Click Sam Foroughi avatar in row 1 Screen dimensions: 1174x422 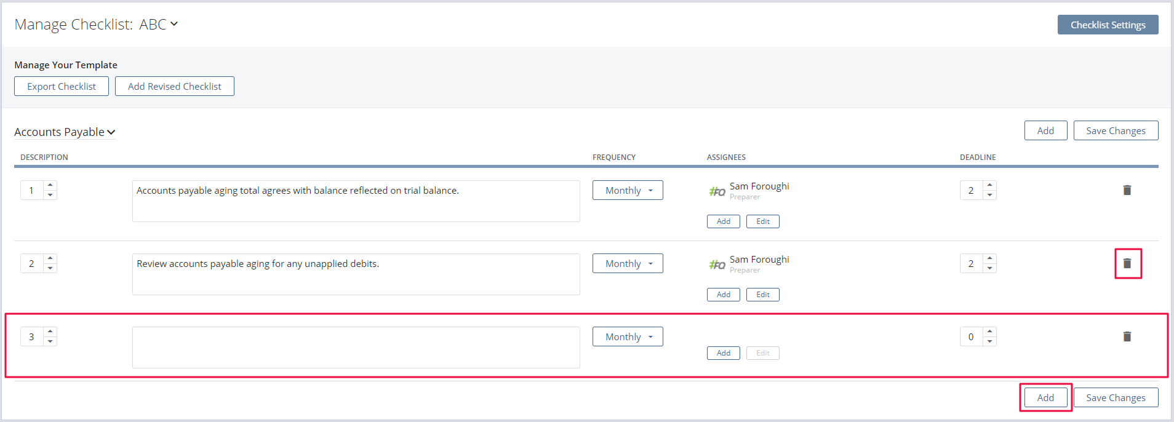[x=717, y=191]
